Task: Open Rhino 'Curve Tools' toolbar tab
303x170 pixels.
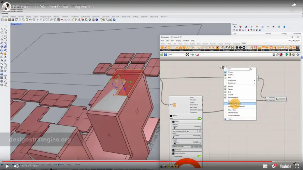Action: coord(75,17)
